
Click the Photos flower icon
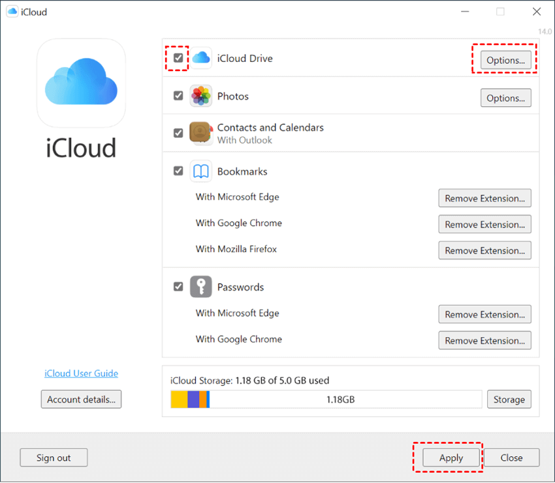[x=200, y=96]
